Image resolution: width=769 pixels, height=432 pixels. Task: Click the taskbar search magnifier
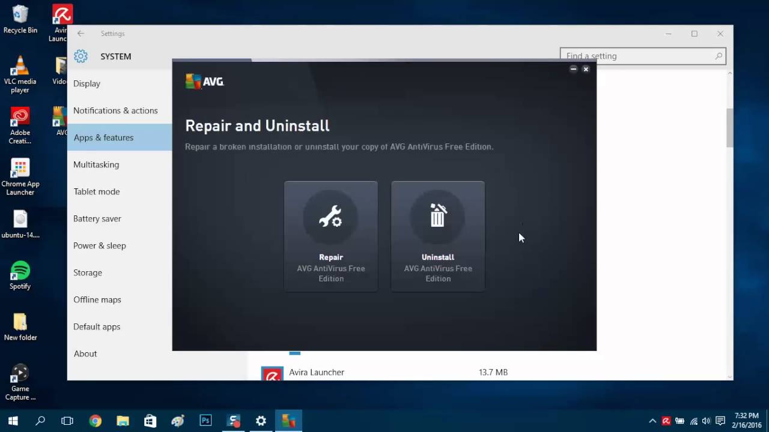[x=40, y=421]
